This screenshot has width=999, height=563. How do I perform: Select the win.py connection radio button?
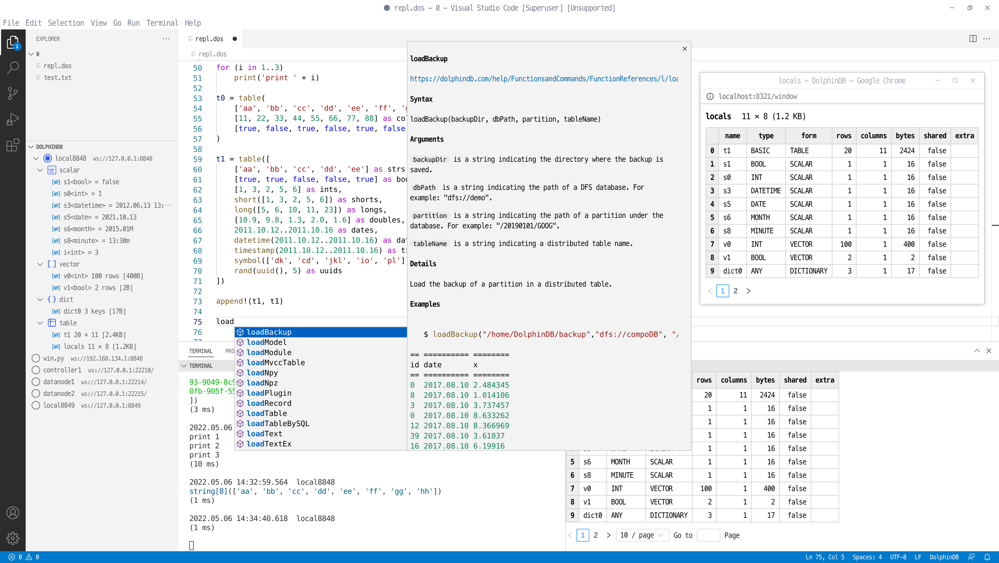tap(36, 358)
